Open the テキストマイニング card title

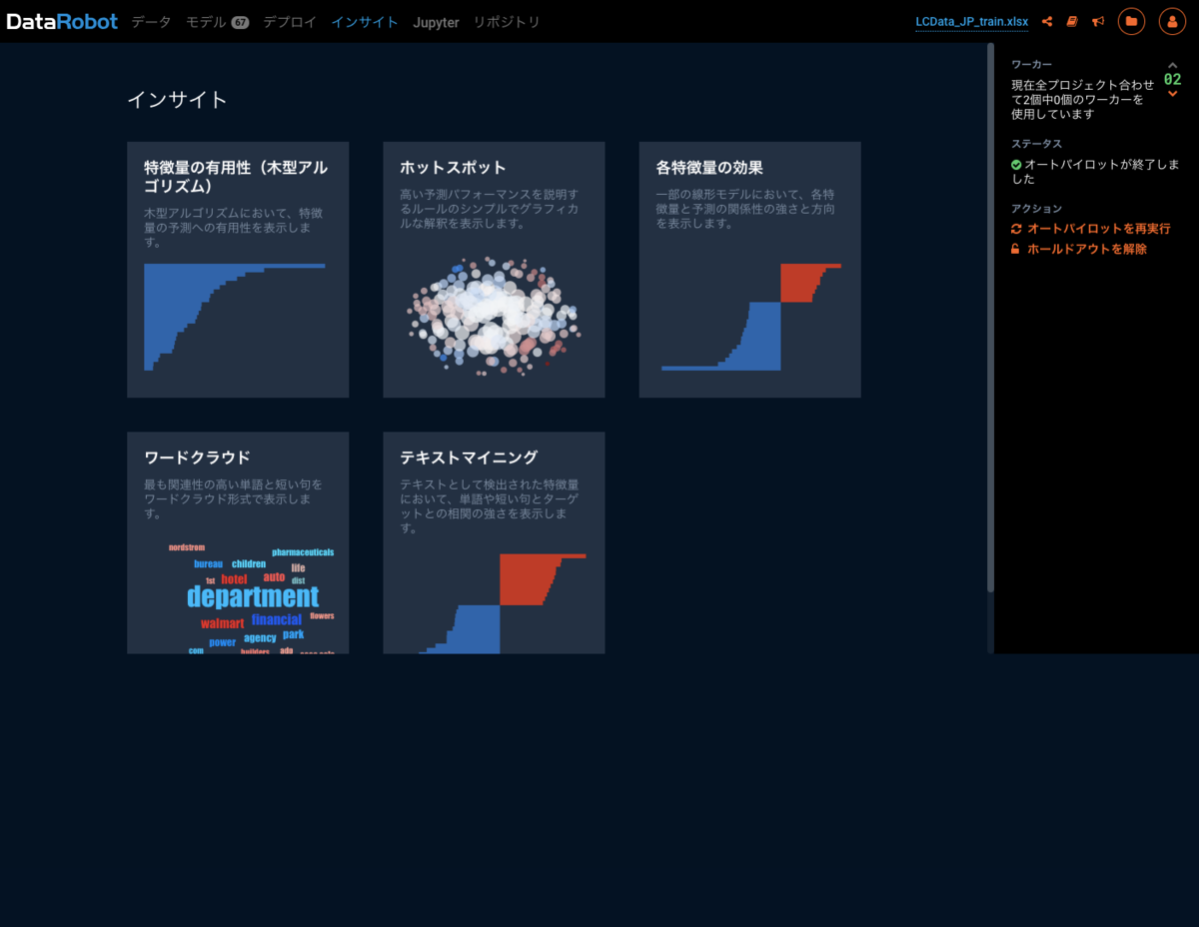click(x=469, y=458)
